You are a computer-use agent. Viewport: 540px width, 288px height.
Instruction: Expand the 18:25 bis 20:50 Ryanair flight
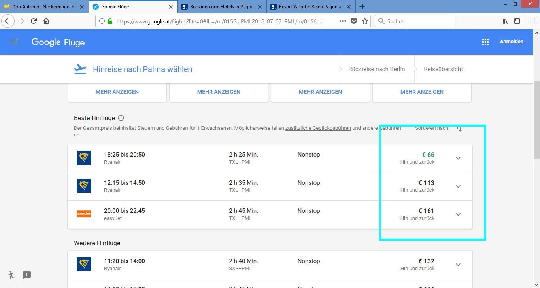tap(458, 158)
